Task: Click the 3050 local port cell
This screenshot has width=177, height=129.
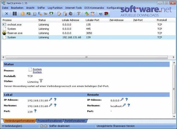Action: pyautogui.click(x=89, y=33)
